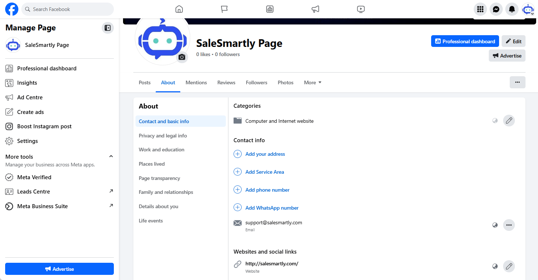Open the Video tab icon in top navigation
The width and height of the screenshot is (538, 280).
pyautogui.click(x=361, y=9)
